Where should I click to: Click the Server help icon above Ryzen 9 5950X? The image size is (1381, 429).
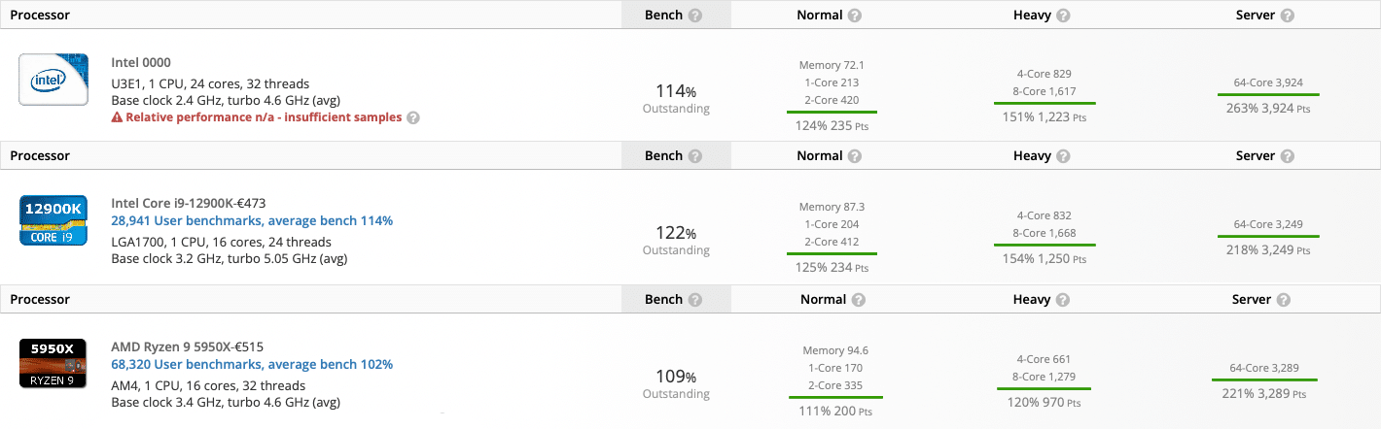point(1284,300)
